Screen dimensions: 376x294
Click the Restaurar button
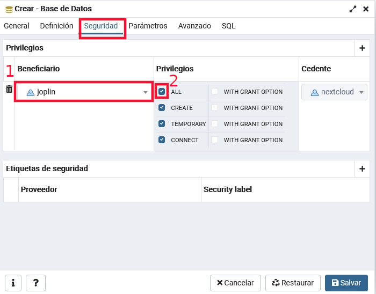pyautogui.click(x=293, y=283)
